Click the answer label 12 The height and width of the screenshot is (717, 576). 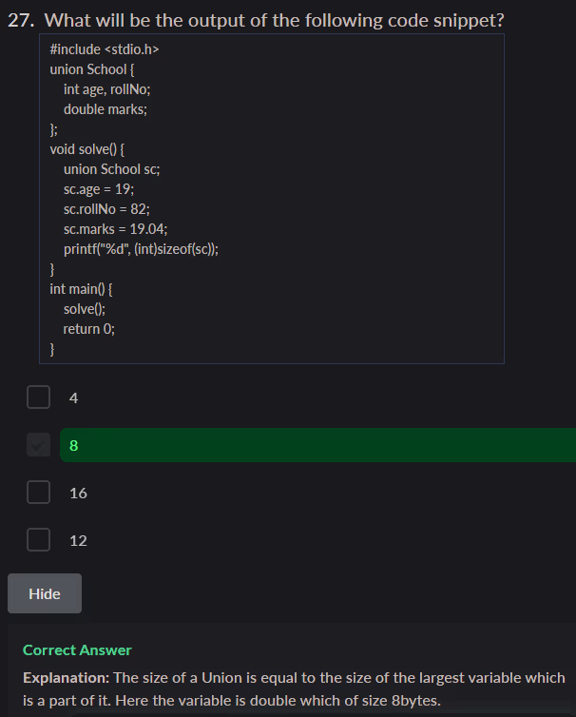(x=78, y=540)
